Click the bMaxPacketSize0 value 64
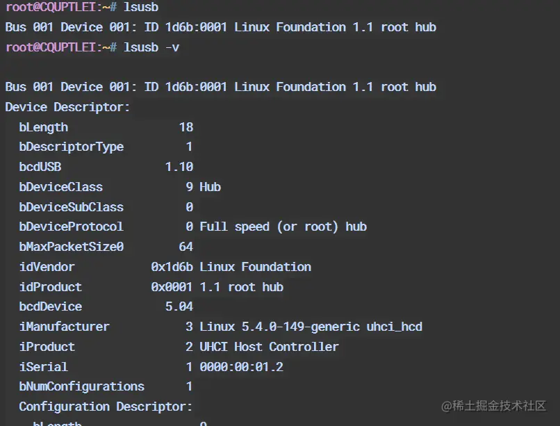 pyautogui.click(x=186, y=247)
